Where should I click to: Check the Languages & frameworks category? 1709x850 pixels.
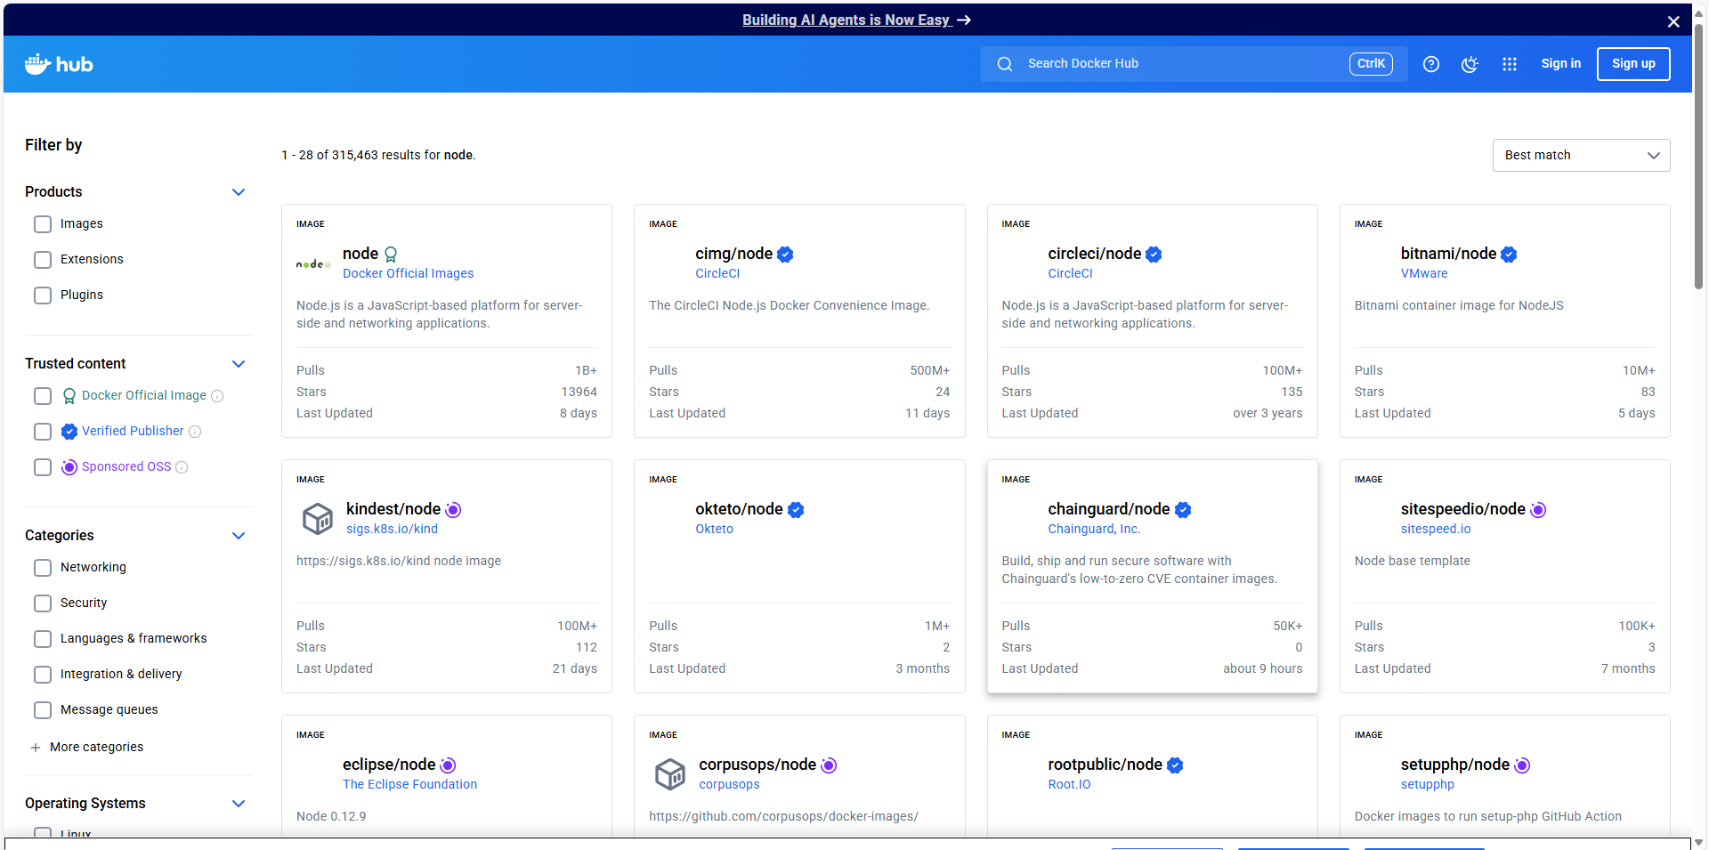click(43, 639)
